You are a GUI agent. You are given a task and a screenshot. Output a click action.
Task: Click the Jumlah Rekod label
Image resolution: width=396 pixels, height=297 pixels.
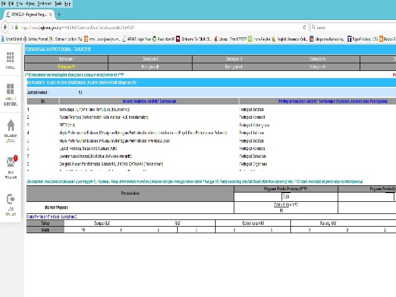(37, 93)
